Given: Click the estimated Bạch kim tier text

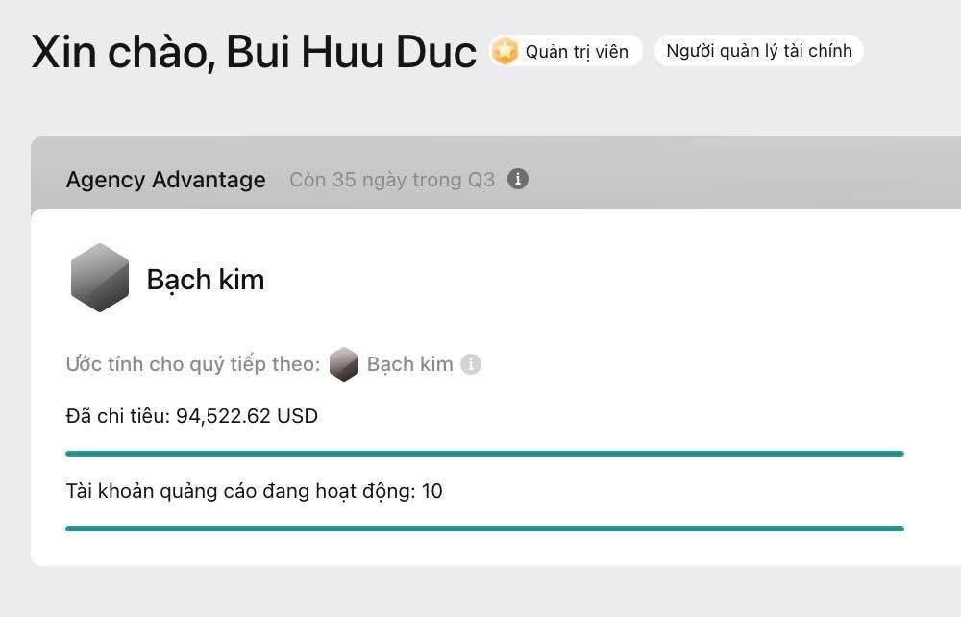Looking at the screenshot, I should pyautogui.click(x=409, y=365).
